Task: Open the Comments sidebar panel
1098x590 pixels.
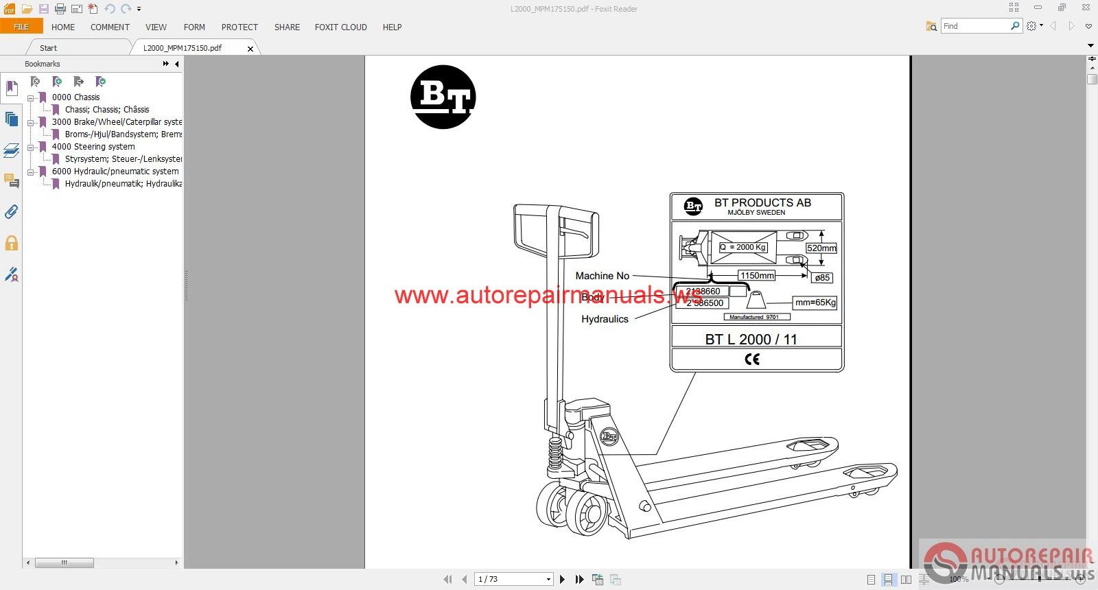Action: (11, 181)
